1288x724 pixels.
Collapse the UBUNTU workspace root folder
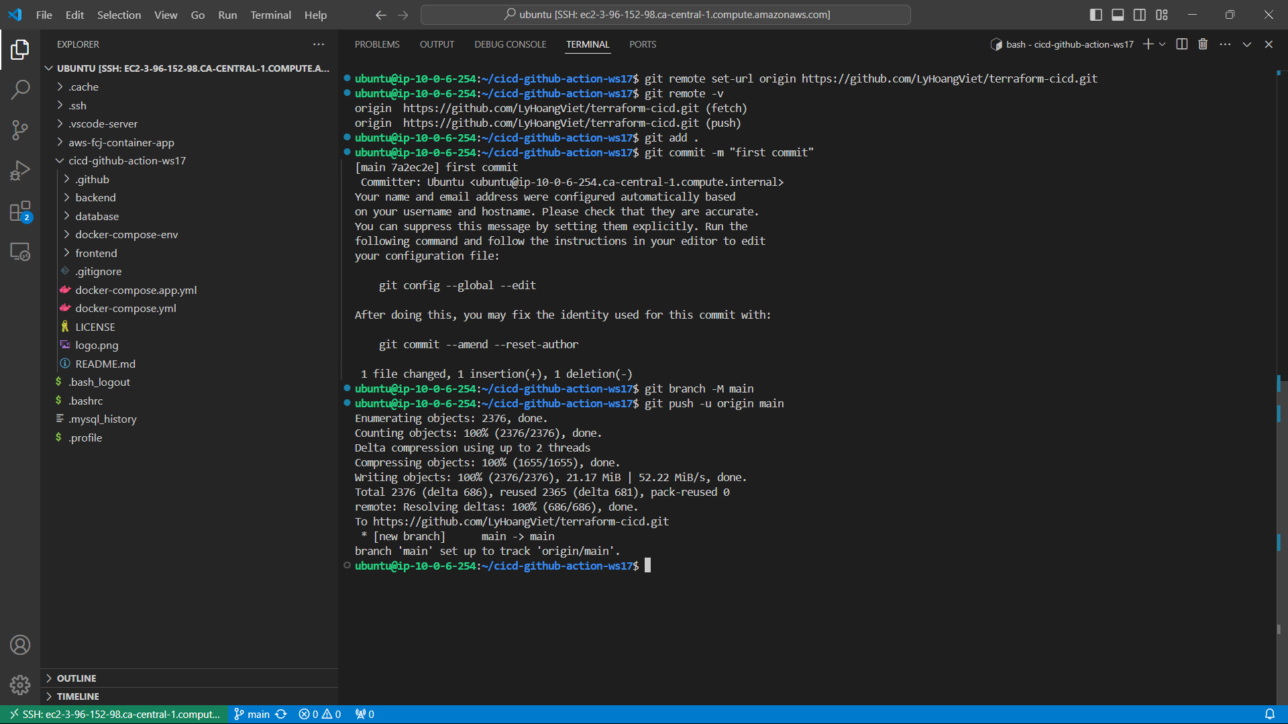click(189, 68)
